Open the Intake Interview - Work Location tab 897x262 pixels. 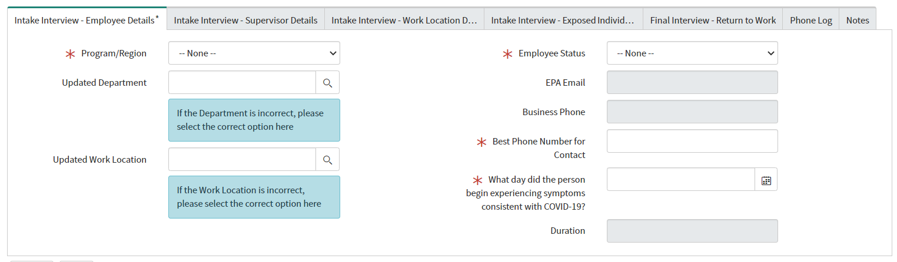tap(404, 20)
